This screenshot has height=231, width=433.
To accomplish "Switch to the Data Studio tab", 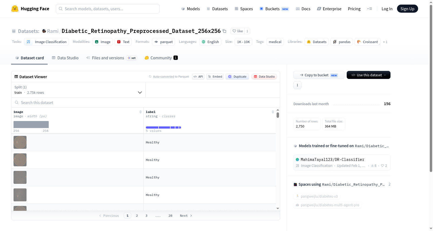I will click(65, 58).
